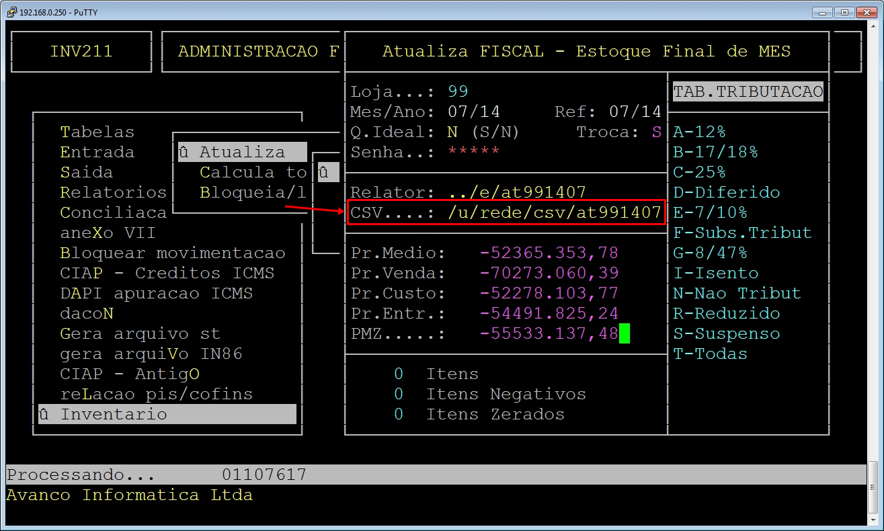Select F-Subs.Tribut tax option
This screenshot has width=884, height=531.
(743, 233)
